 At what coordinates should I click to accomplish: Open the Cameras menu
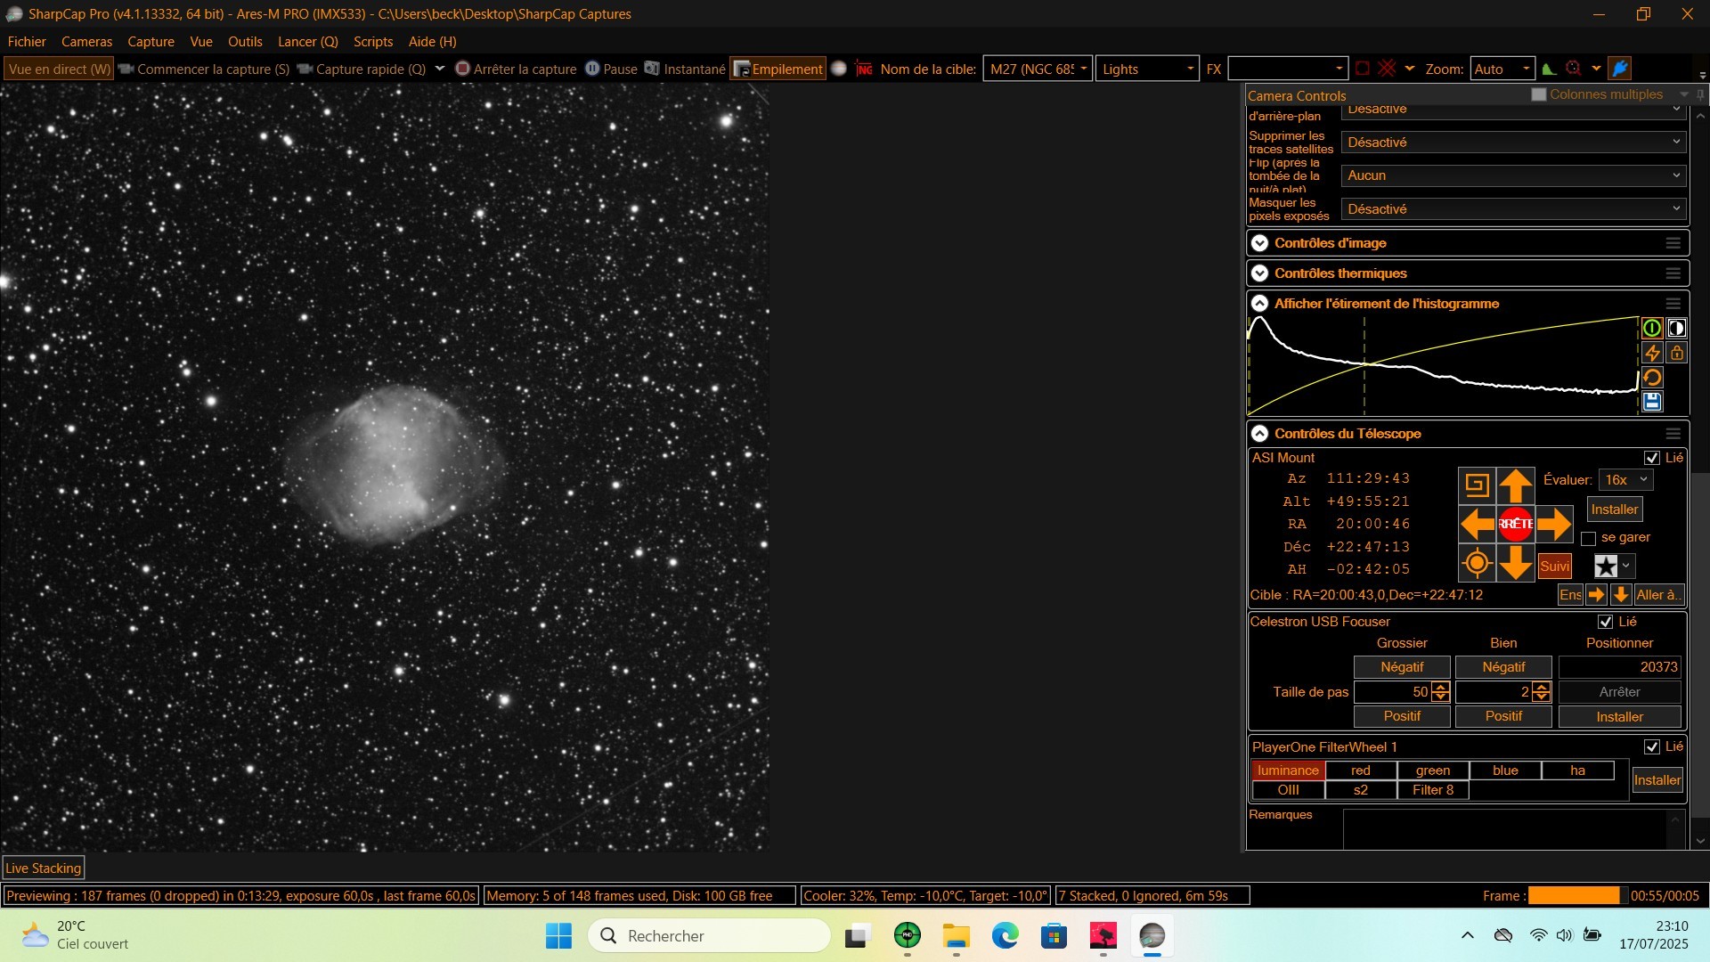point(86,42)
